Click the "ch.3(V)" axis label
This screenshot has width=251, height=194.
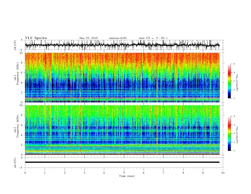pos(15,163)
